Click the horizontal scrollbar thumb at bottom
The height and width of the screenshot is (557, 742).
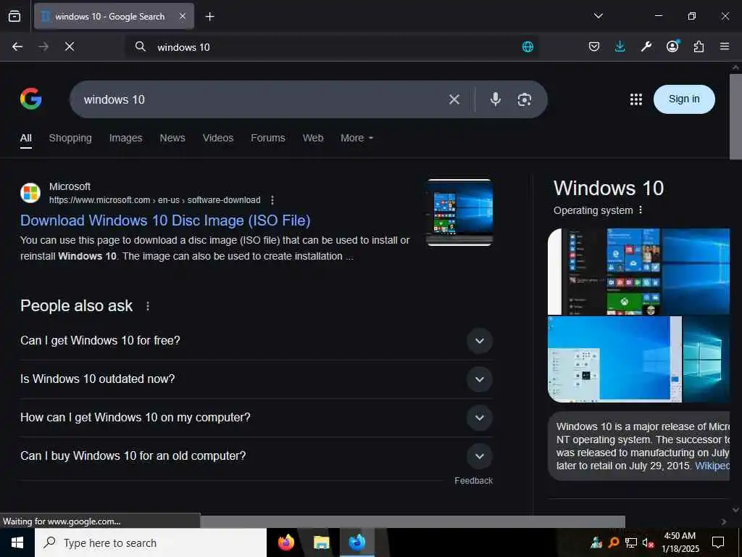(x=412, y=521)
